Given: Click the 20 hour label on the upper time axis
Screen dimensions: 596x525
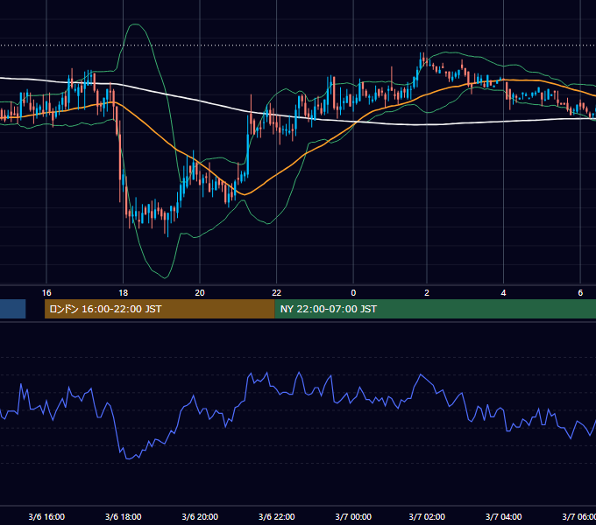Looking at the screenshot, I should pyautogui.click(x=200, y=293).
